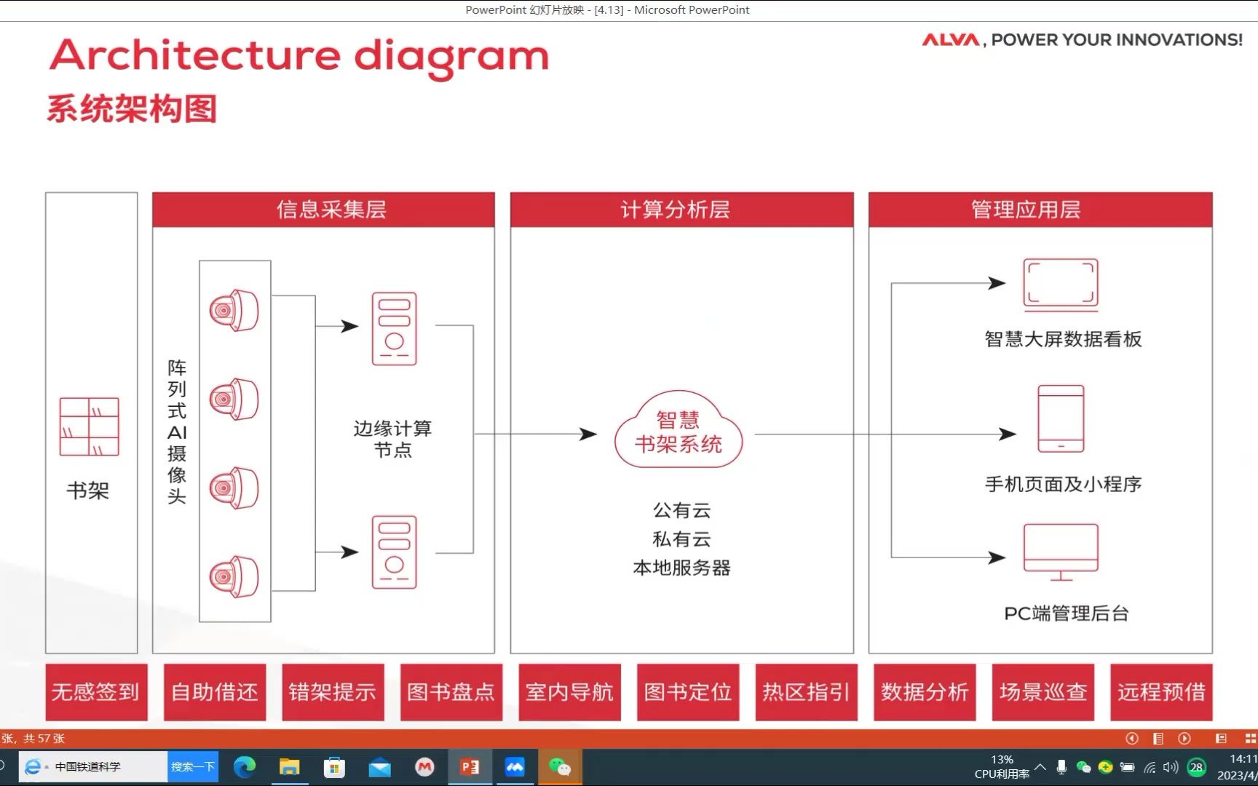The height and width of the screenshot is (786, 1258).
Task: Click the Architecture diagram title
Action: point(299,57)
